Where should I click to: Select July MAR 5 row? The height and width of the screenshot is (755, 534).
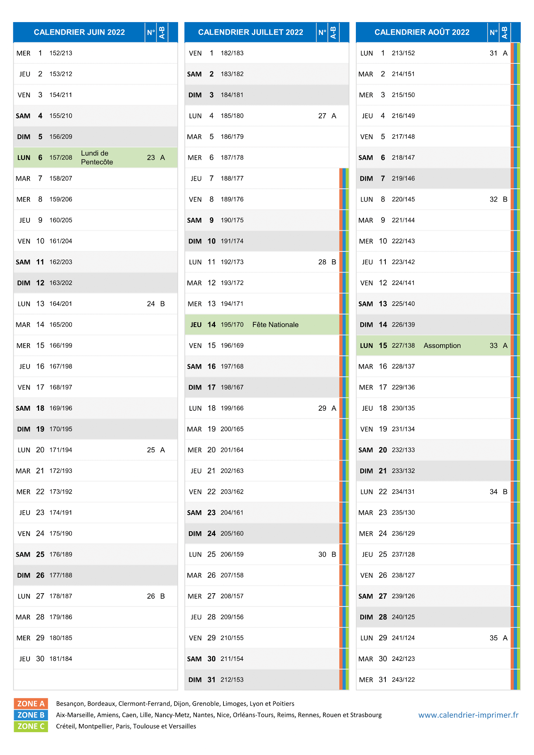pyautogui.click(x=267, y=137)
